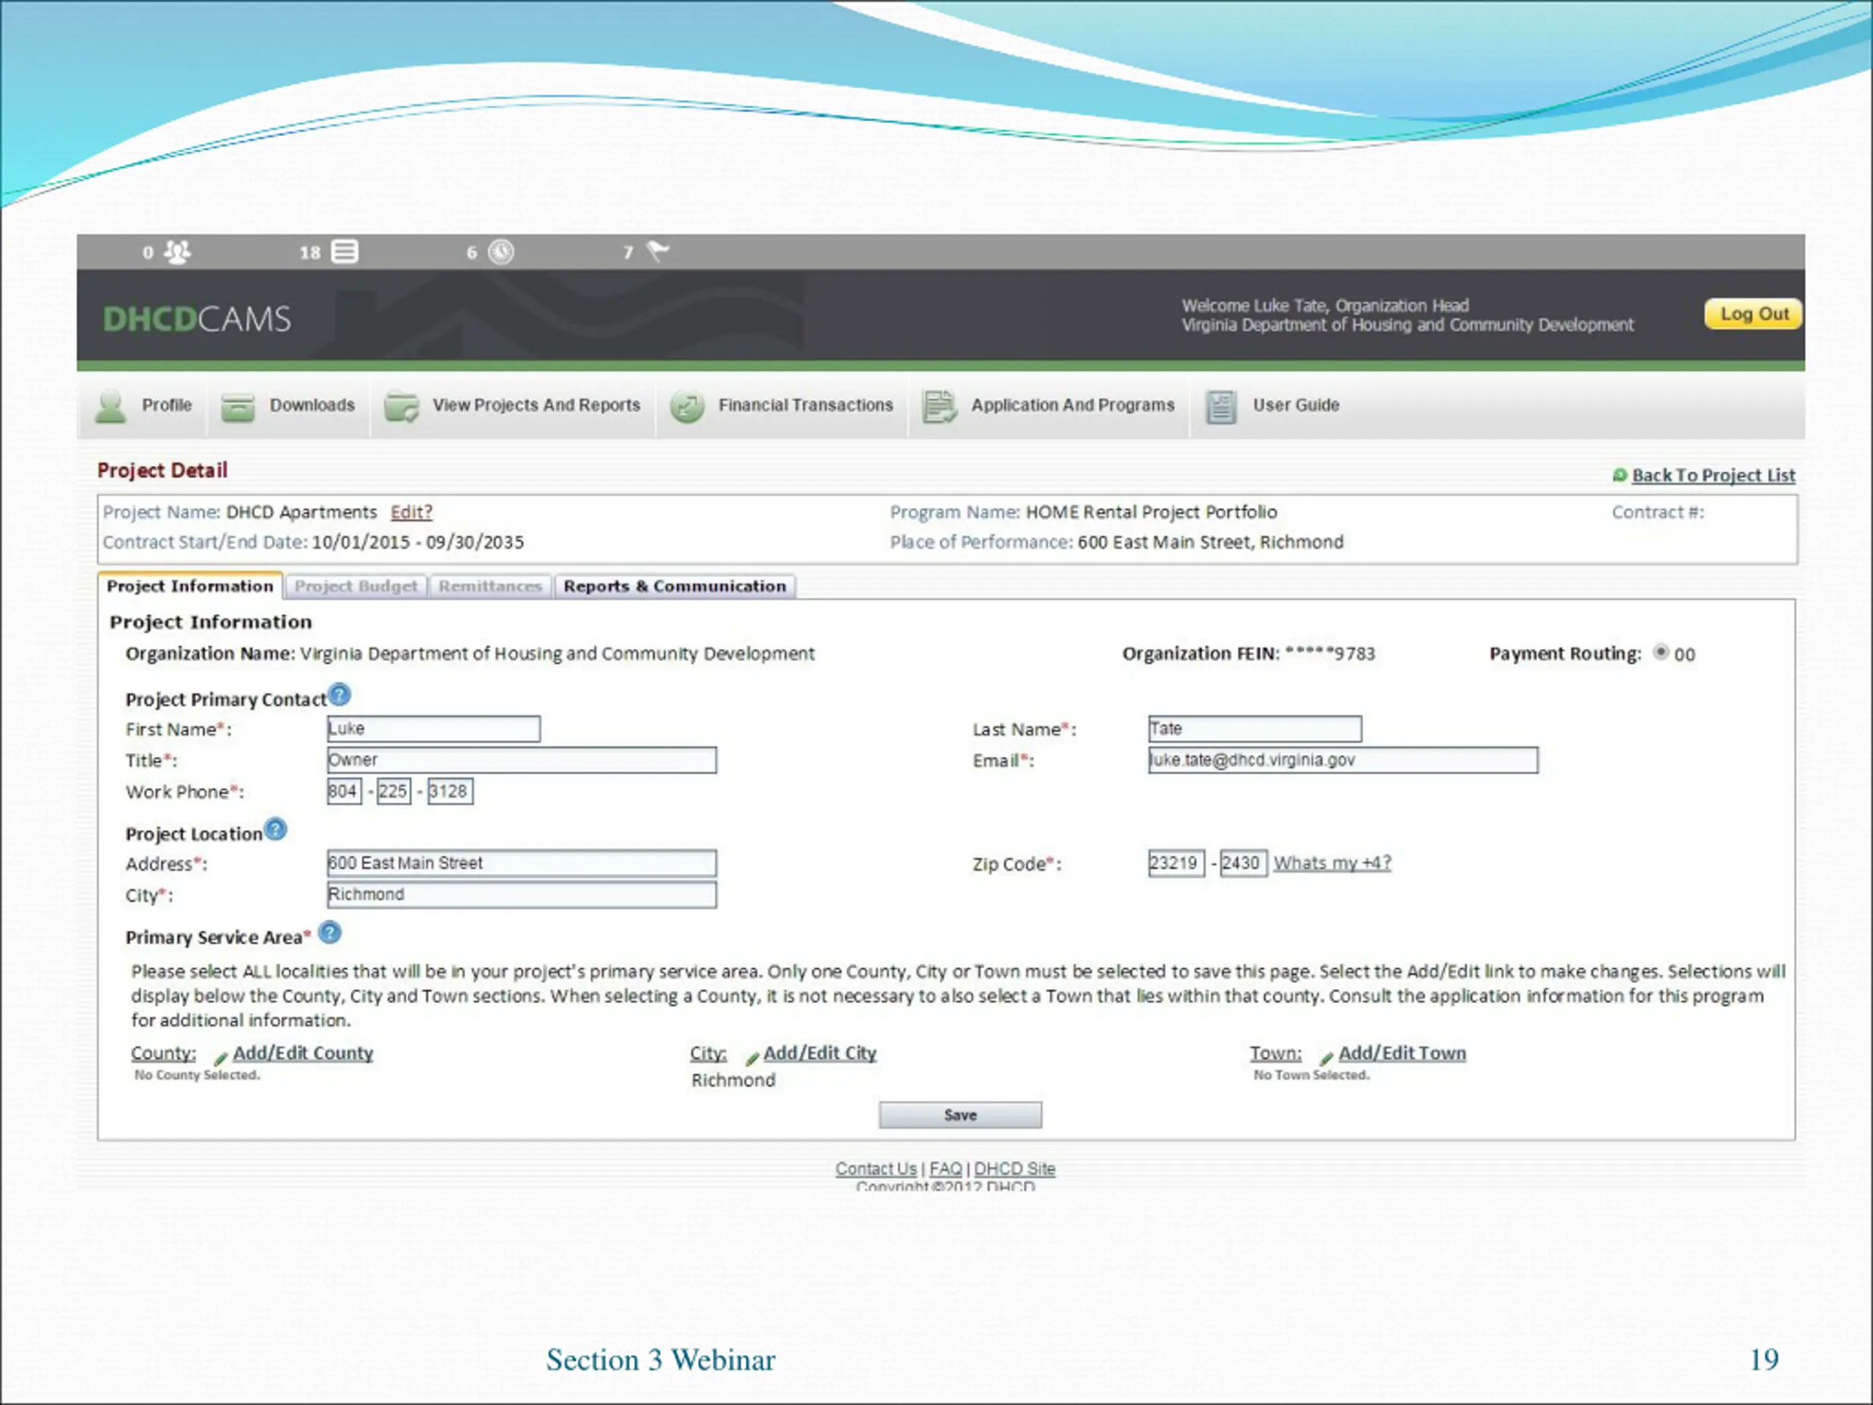The image size is (1873, 1405).
Task: Click the clock icon showing 6
Action: (x=500, y=252)
